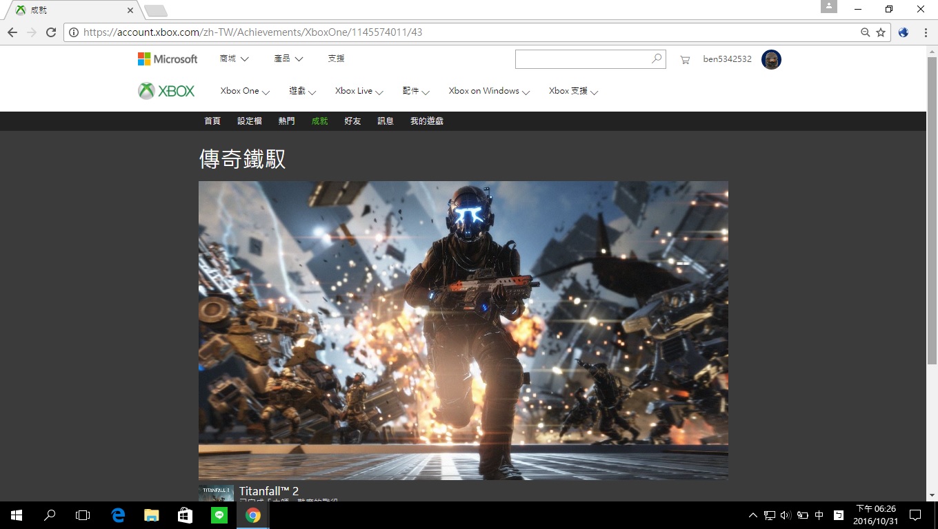Viewport: 938px width, 529px height.
Task: Click the Titanfall 2 achievement screenshot
Action: [x=463, y=331]
